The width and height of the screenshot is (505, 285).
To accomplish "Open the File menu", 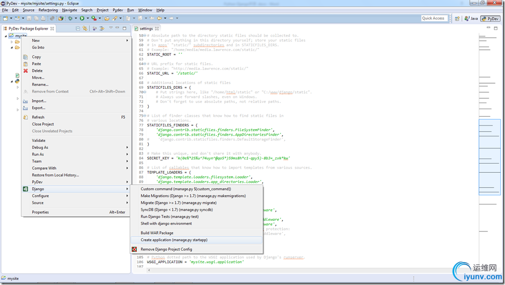I will (5, 10).
